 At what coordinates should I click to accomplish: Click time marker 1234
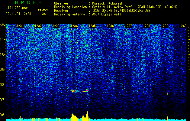coord(74,26)
